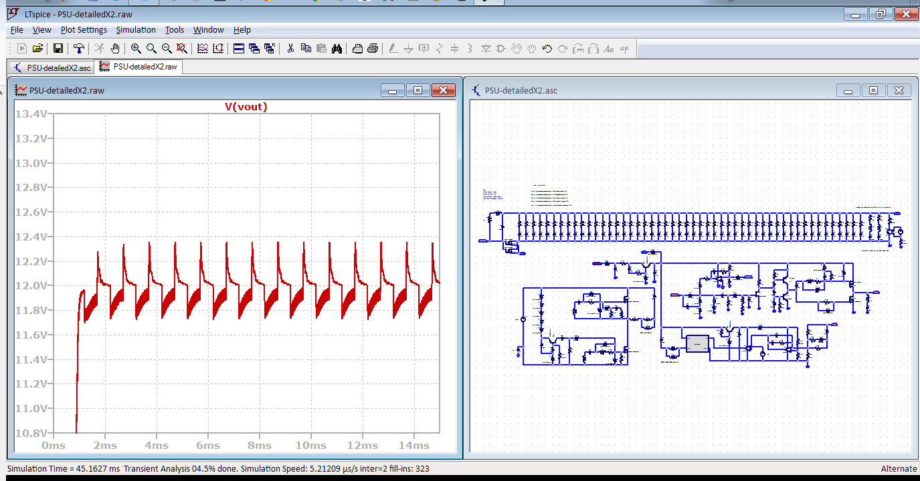920x481 pixels.
Task: Minimize the PSU-detailedX2.raw plot window
Action: click(x=393, y=90)
